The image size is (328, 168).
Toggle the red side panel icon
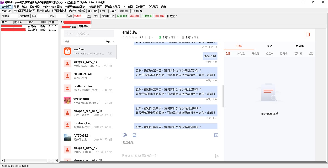[x=308, y=34]
